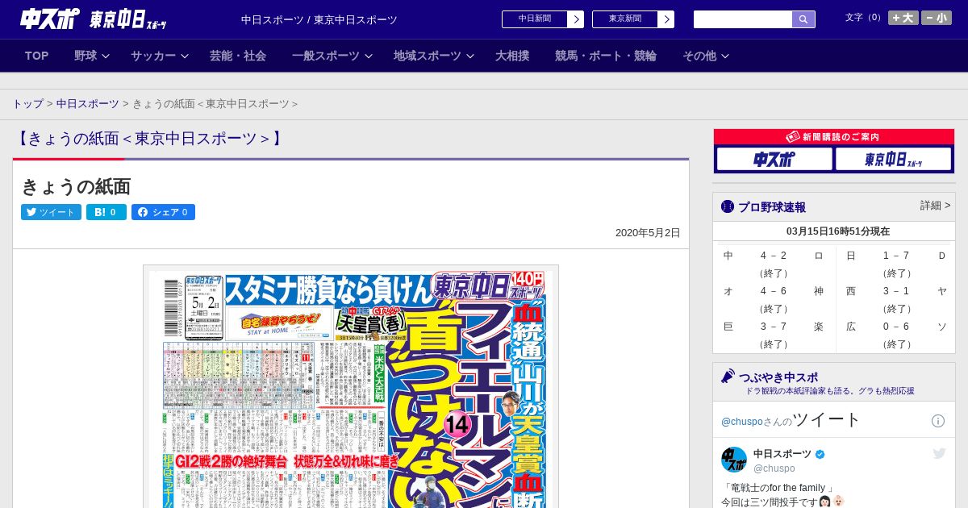Click the 03月15日16時51分現在 timestamp
Image resolution: width=968 pixels, height=508 pixels.
point(838,231)
